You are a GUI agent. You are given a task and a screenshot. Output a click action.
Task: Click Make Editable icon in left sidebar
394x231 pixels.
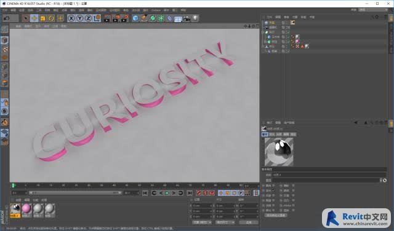(4, 29)
